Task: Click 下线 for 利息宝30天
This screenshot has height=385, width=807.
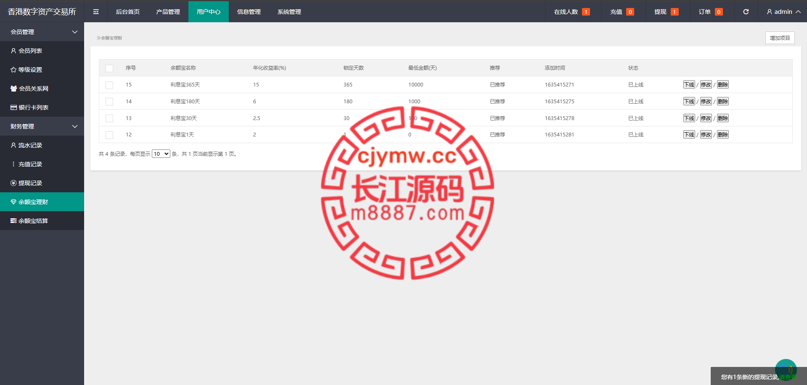Action: pos(689,118)
